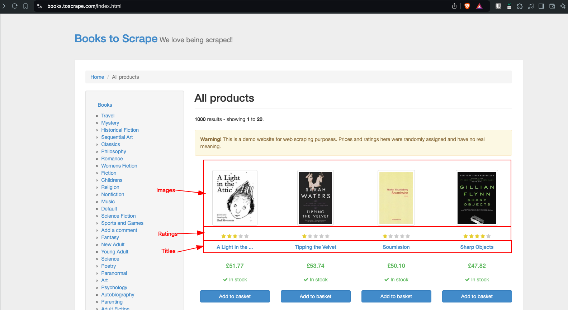This screenshot has width=568, height=310.
Task: Open the Historical Fiction category
Action: click(x=120, y=130)
